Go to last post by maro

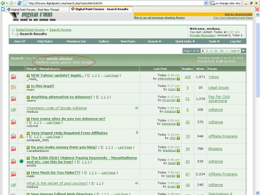coord(178,90)
